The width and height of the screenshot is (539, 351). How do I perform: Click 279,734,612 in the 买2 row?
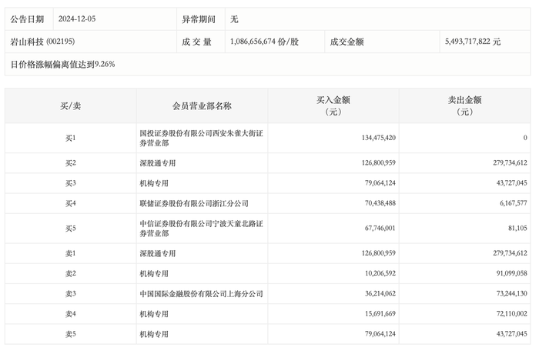510,162
